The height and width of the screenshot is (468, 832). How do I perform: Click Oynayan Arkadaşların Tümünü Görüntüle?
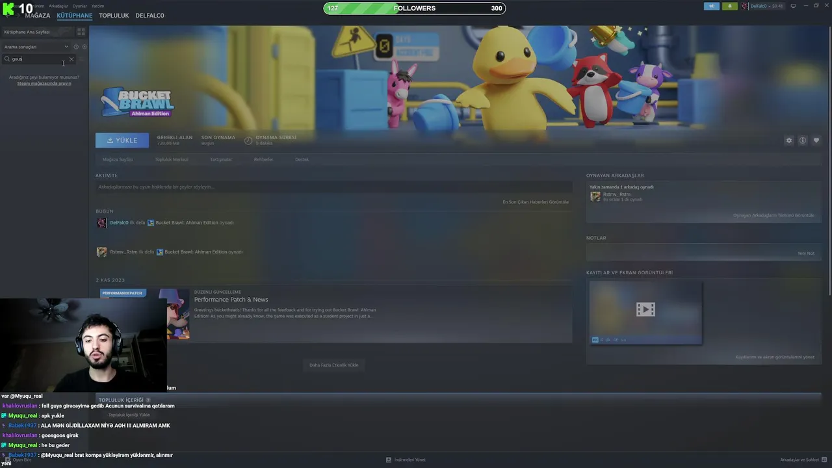[773, 215]
